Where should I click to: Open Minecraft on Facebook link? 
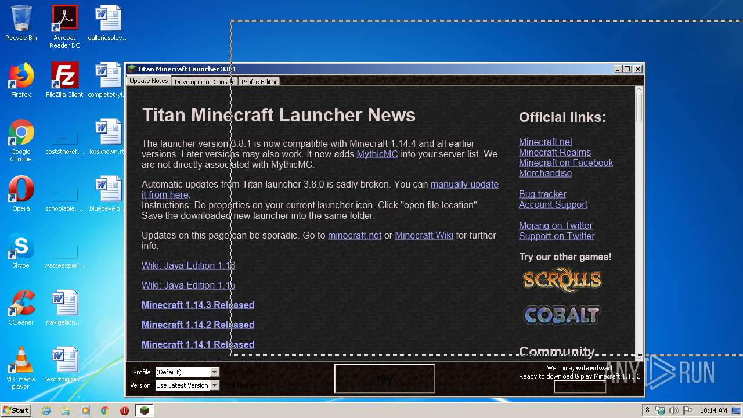click(566, 163)
